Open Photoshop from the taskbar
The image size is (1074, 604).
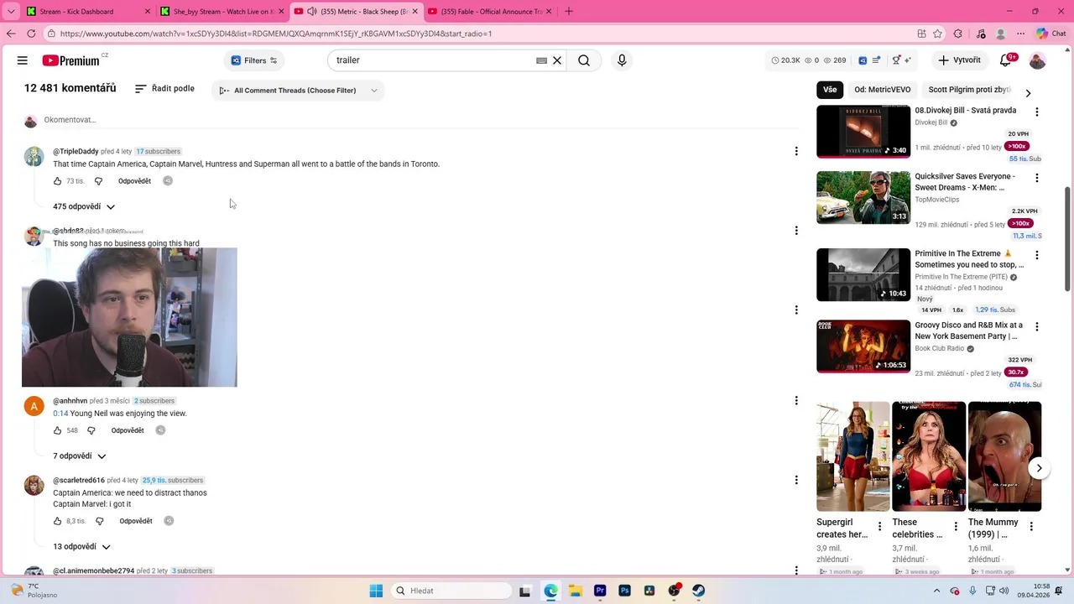pyautogui.click(x=624, y=591)
